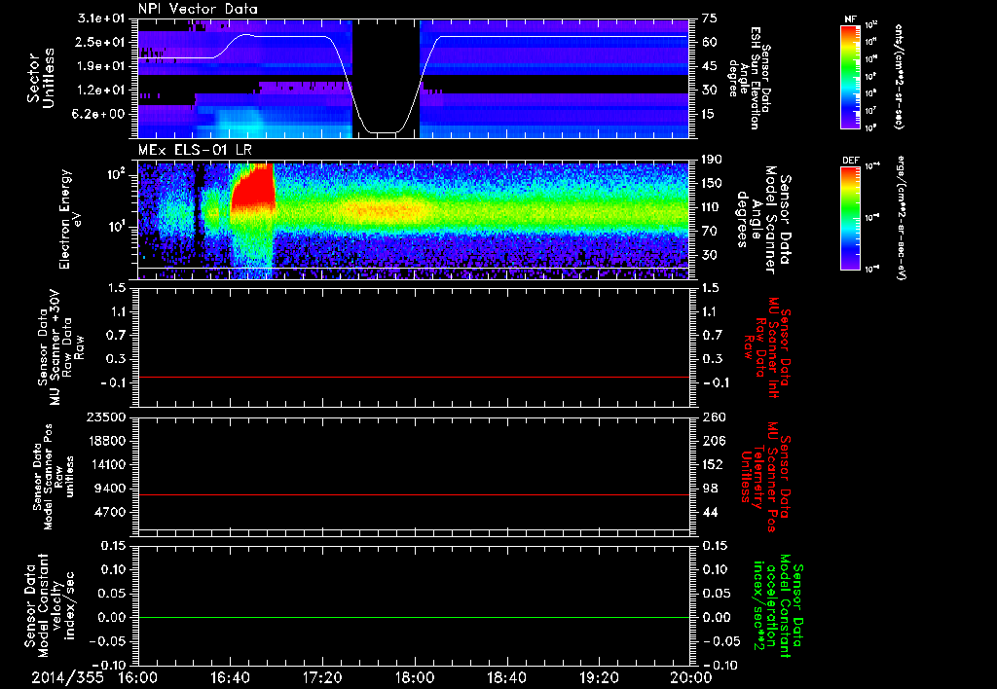This screenshot has height=689, width=997.
Task: Click the 98 telemetry tick label
Action: [x=710, y=489]
